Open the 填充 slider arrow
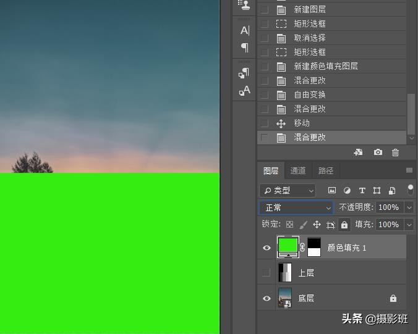Image resolution: width=418 pixels, height=334 pixels. 409,225
